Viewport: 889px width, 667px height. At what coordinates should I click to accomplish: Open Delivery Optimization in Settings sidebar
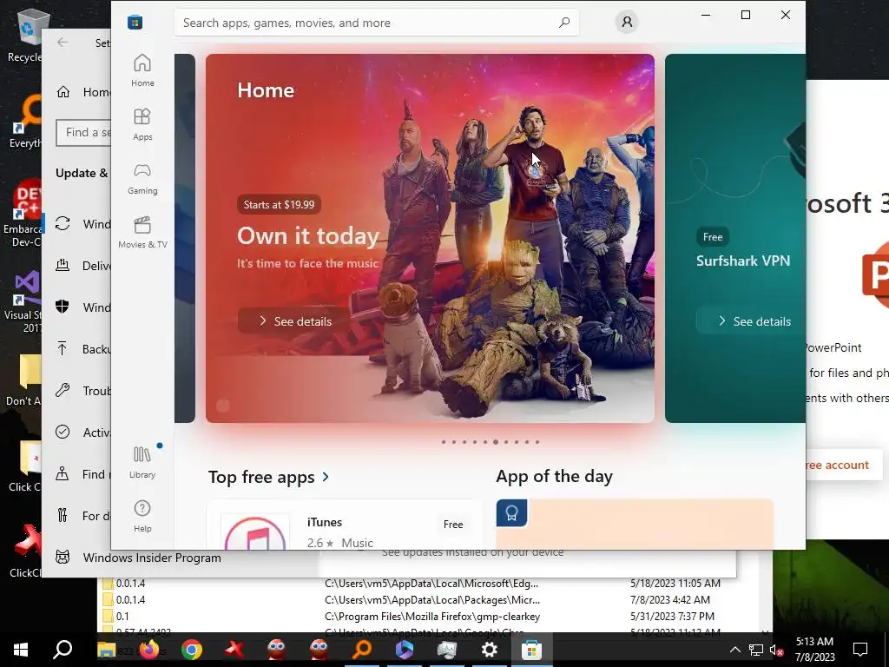coord(77,266)
